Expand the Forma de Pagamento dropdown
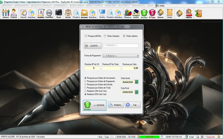Screen dimensions: 223x139 [x=137, y=56]
